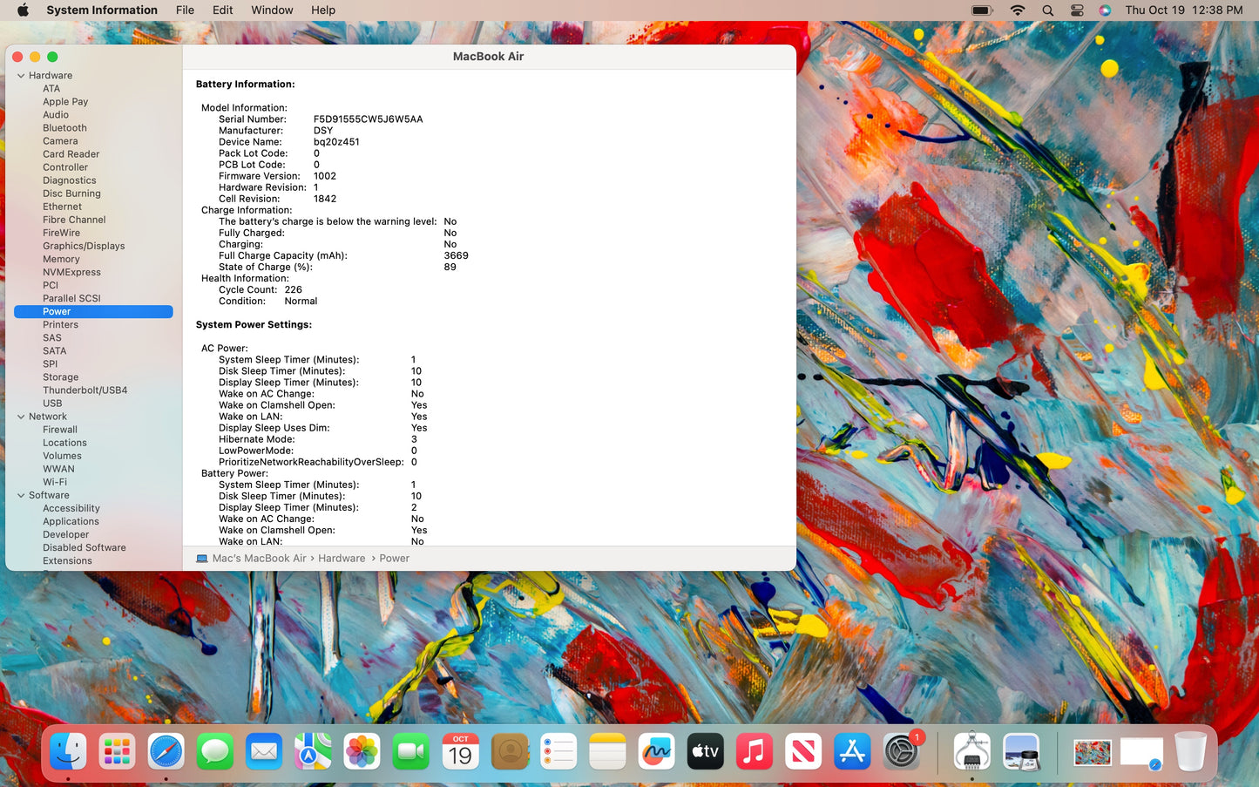Screen dimensions: 1259x787
Task: Open Calendar from the Dock
Action: coord(460,750)
